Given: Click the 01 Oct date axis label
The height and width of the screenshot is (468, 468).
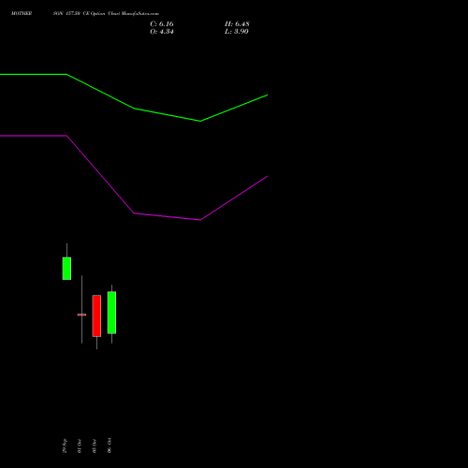Looking at the screenshot, I should click(80, 446).
